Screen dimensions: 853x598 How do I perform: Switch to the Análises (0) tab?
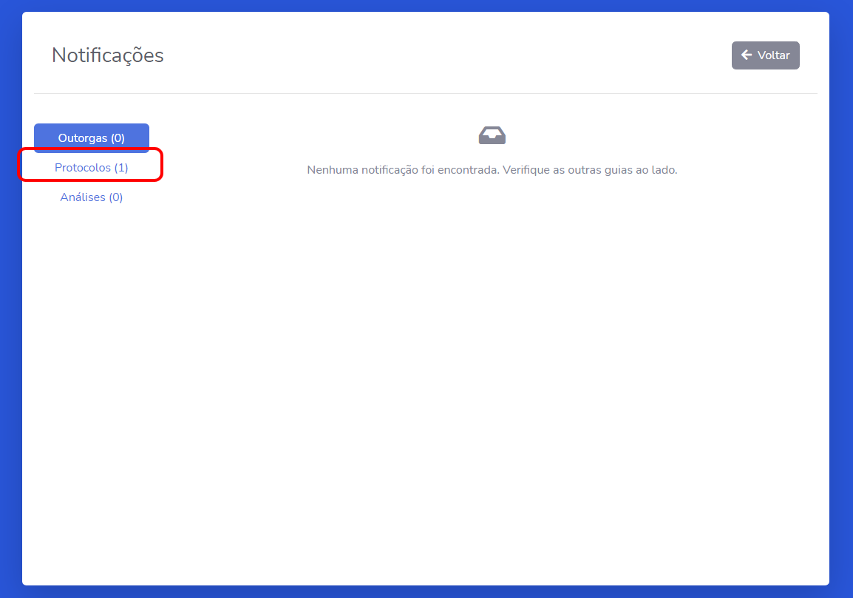(92, 197)
